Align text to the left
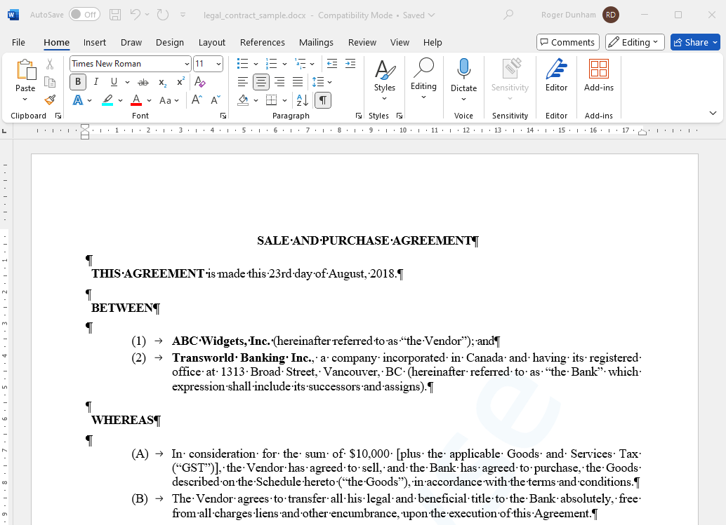This screenshot has width=726, height=525. click(x=243, y=82)
